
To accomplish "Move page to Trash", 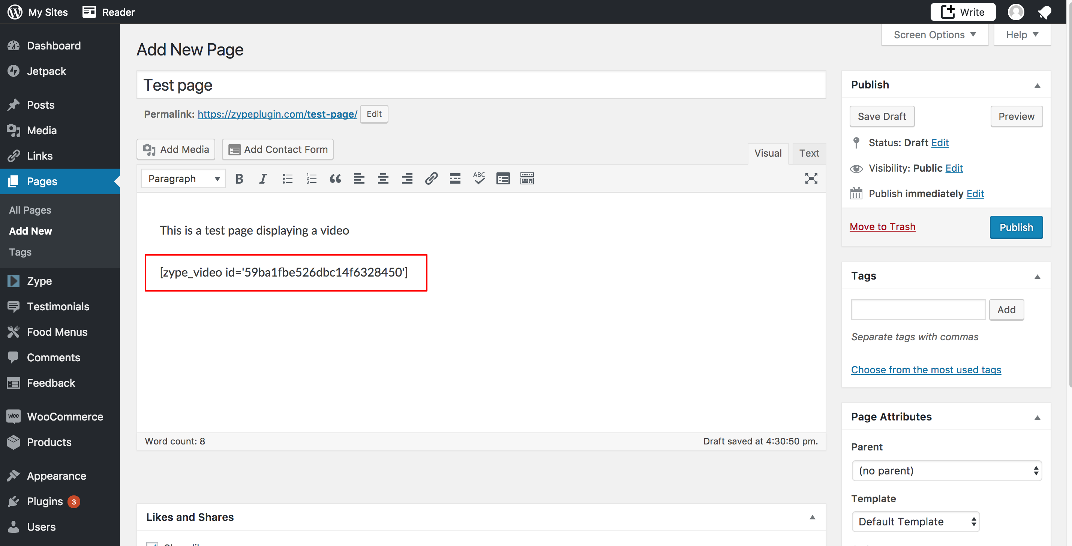I will tap(882, 227).
